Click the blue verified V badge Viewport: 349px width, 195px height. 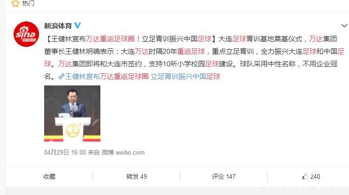(x=77, y=26)
